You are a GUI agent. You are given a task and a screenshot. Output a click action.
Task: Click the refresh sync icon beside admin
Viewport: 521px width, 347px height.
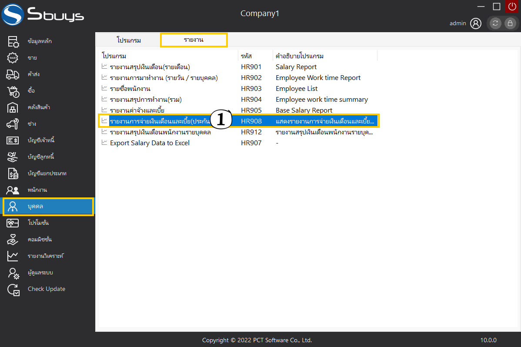point(495,23)
